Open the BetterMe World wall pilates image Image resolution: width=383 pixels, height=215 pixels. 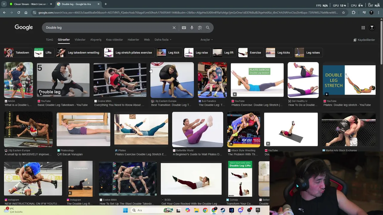point(198,129)
